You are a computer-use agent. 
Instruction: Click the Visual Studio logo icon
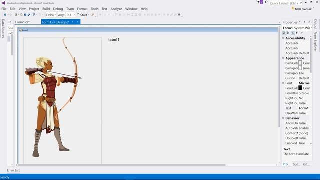pos(3,3)
